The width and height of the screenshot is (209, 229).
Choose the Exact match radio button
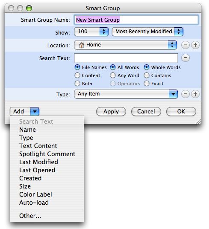(147, 84)
